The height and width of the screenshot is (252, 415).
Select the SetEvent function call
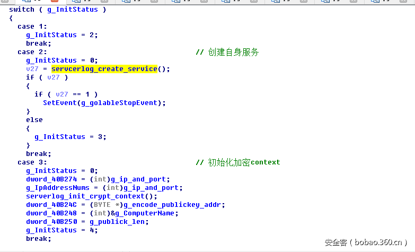60,103
